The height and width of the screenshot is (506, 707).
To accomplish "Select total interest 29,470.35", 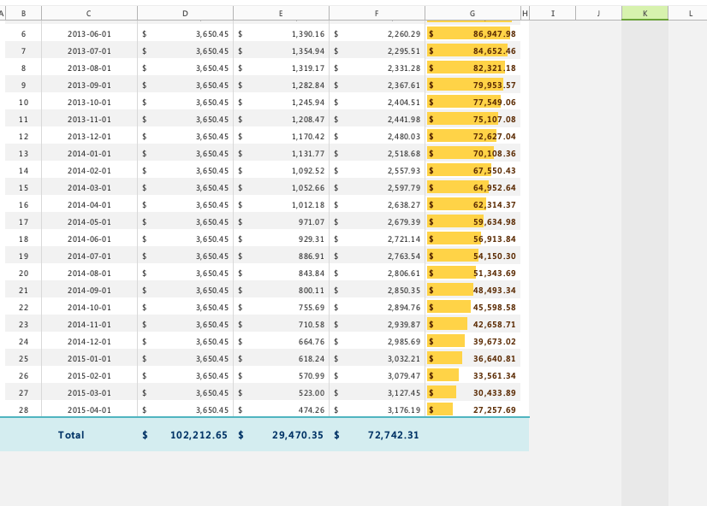I will coord(281,435).
